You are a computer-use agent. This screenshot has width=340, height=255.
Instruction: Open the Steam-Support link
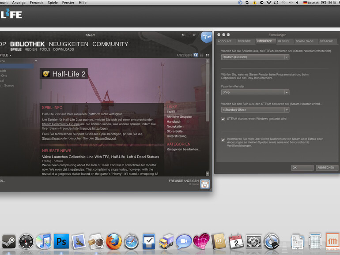[x=106, y=139]
